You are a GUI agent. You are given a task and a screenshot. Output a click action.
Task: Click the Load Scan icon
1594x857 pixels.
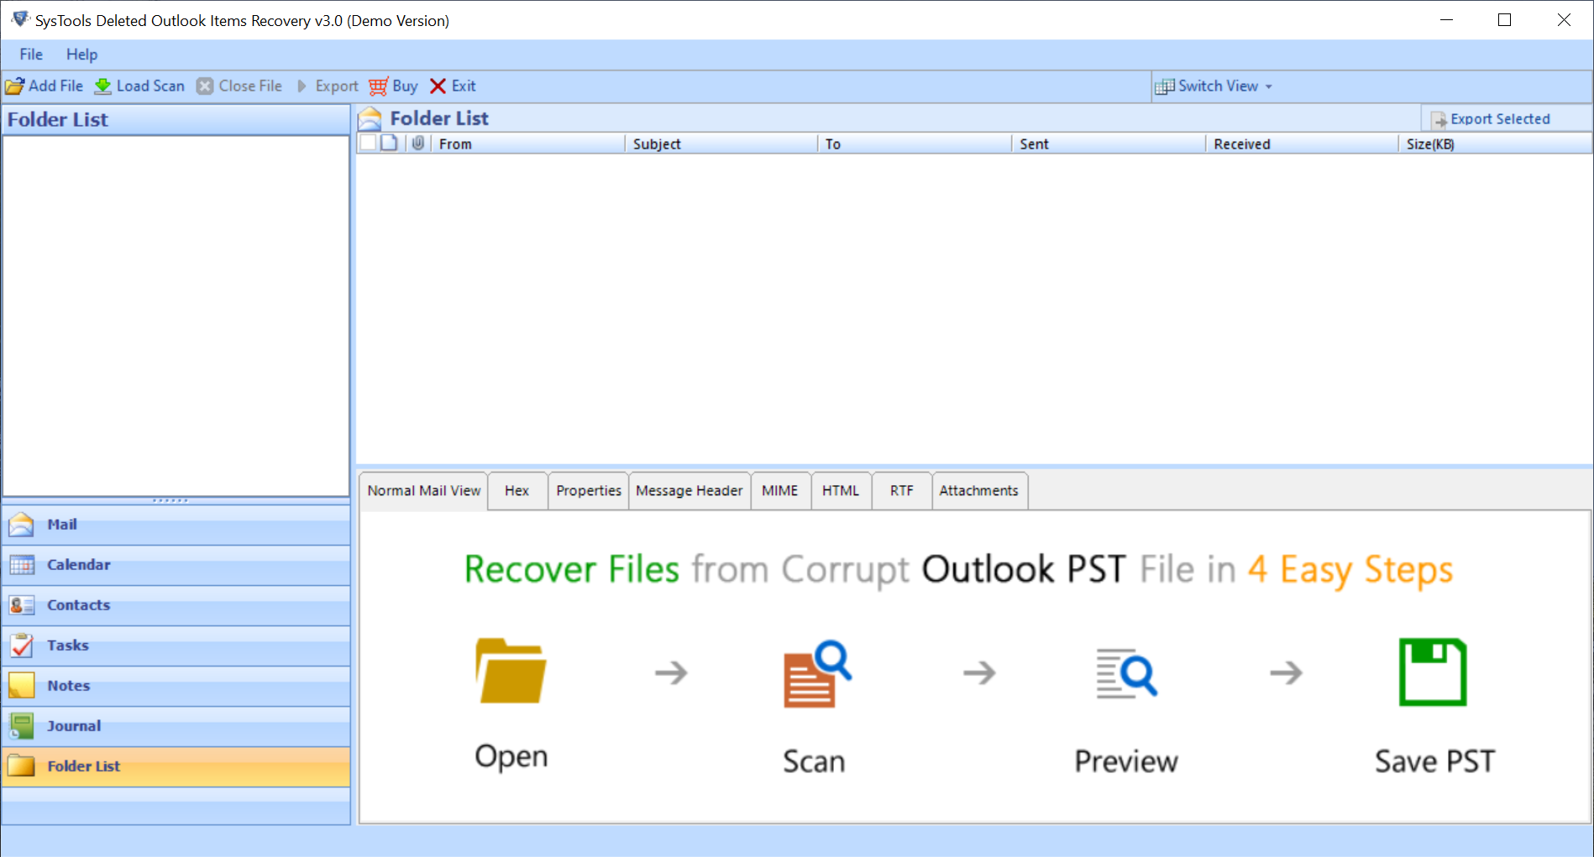click(103, 86)
